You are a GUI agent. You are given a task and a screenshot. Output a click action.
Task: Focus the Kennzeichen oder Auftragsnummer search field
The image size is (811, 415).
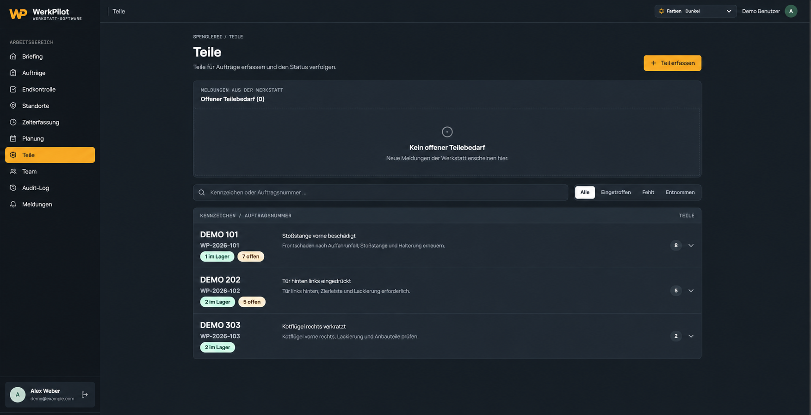380,192
